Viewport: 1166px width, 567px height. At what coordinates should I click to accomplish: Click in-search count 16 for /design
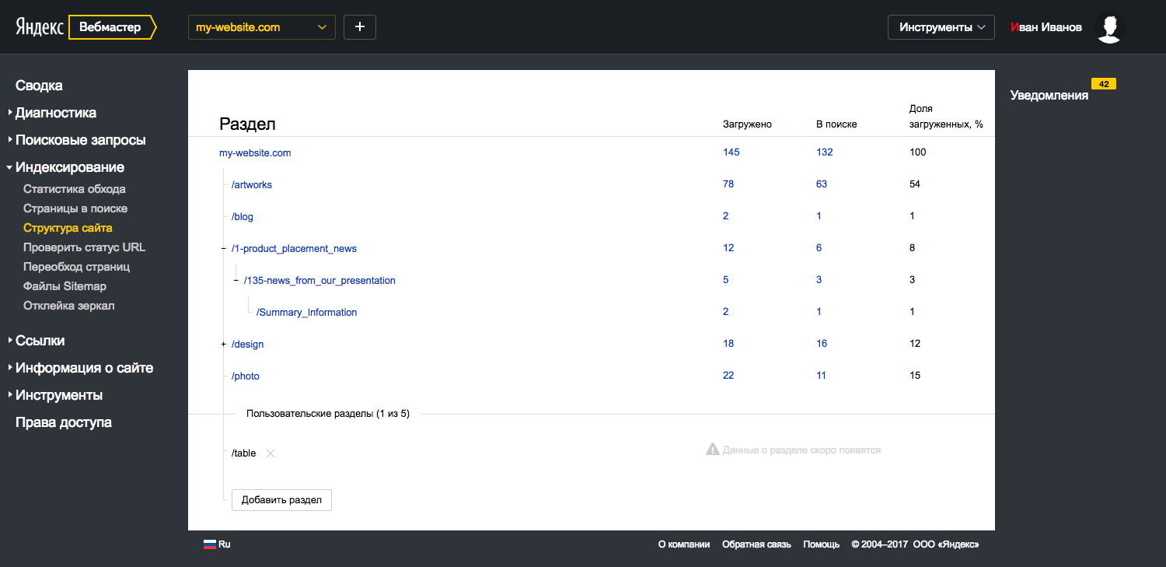pos(822,344)
